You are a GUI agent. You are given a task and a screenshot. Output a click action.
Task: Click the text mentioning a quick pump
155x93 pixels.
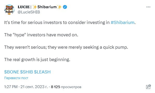pyautogui.click(x=66, y=47)
